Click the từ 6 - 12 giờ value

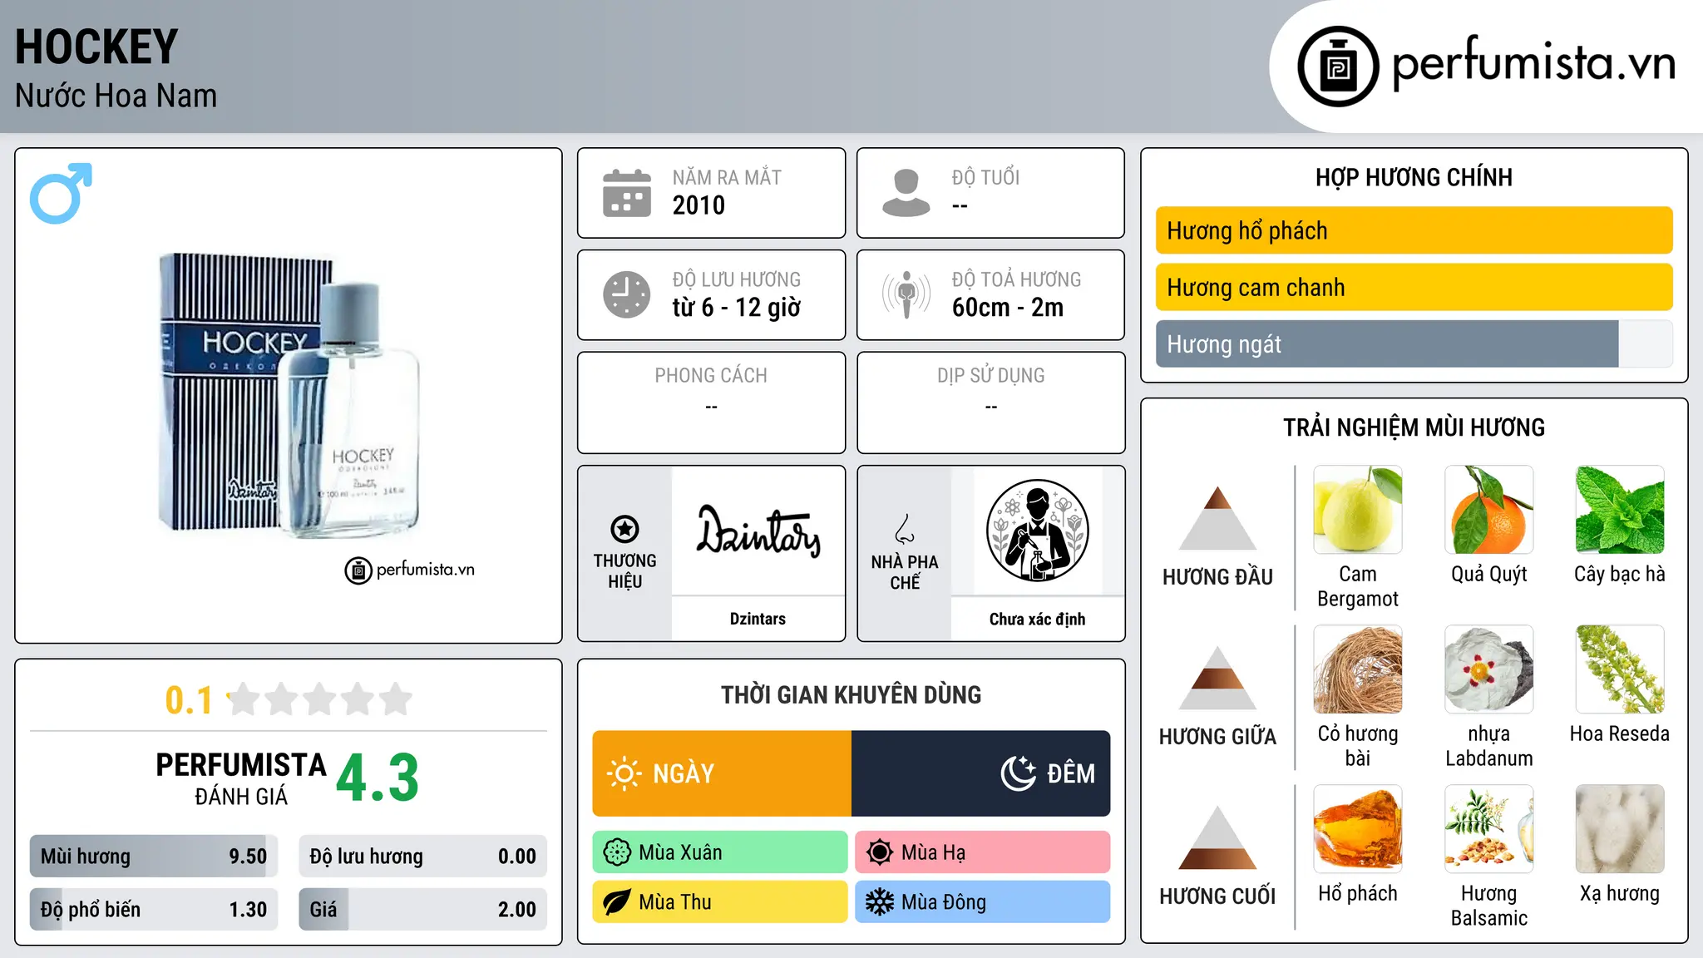click(x=736, y=308)
